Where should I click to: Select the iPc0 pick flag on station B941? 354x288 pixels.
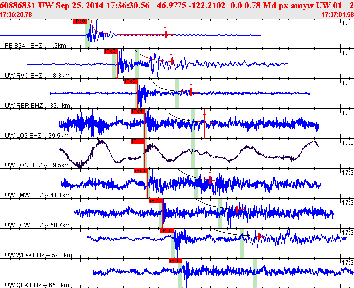click(x=80, y=21)
